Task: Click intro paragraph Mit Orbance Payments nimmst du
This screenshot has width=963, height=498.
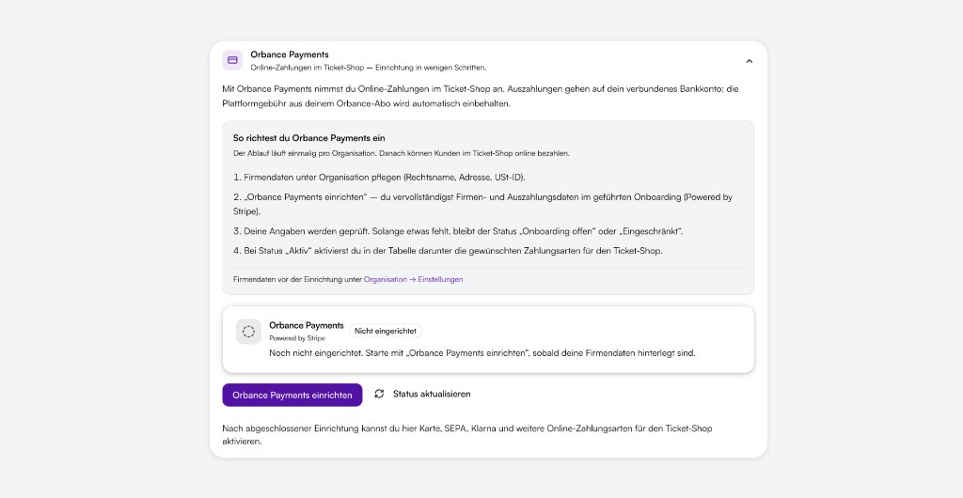Action: click(481, 96)
